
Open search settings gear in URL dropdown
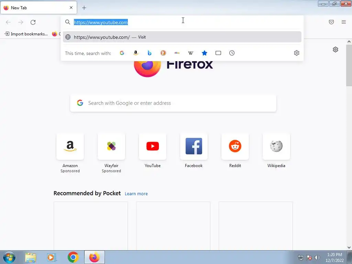tap(297, 53)
